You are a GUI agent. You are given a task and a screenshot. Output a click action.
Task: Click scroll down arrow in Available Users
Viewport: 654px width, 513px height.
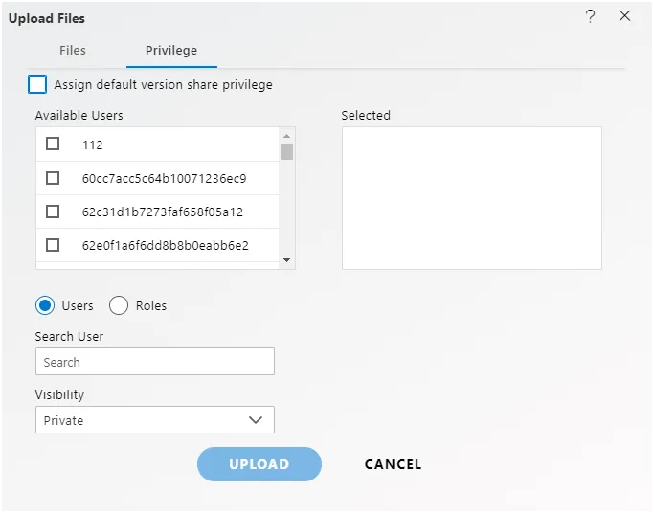286,259
